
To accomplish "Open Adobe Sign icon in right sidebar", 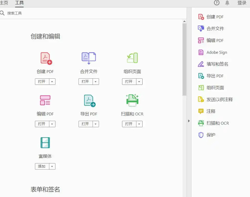I will (x=201, y=52).
